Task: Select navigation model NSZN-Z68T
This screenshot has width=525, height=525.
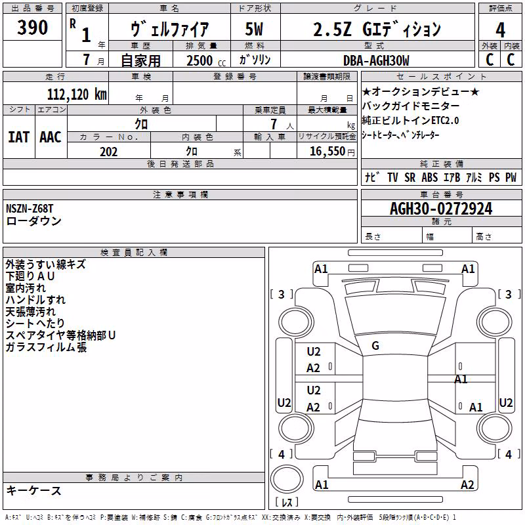Action: point(30,209)
